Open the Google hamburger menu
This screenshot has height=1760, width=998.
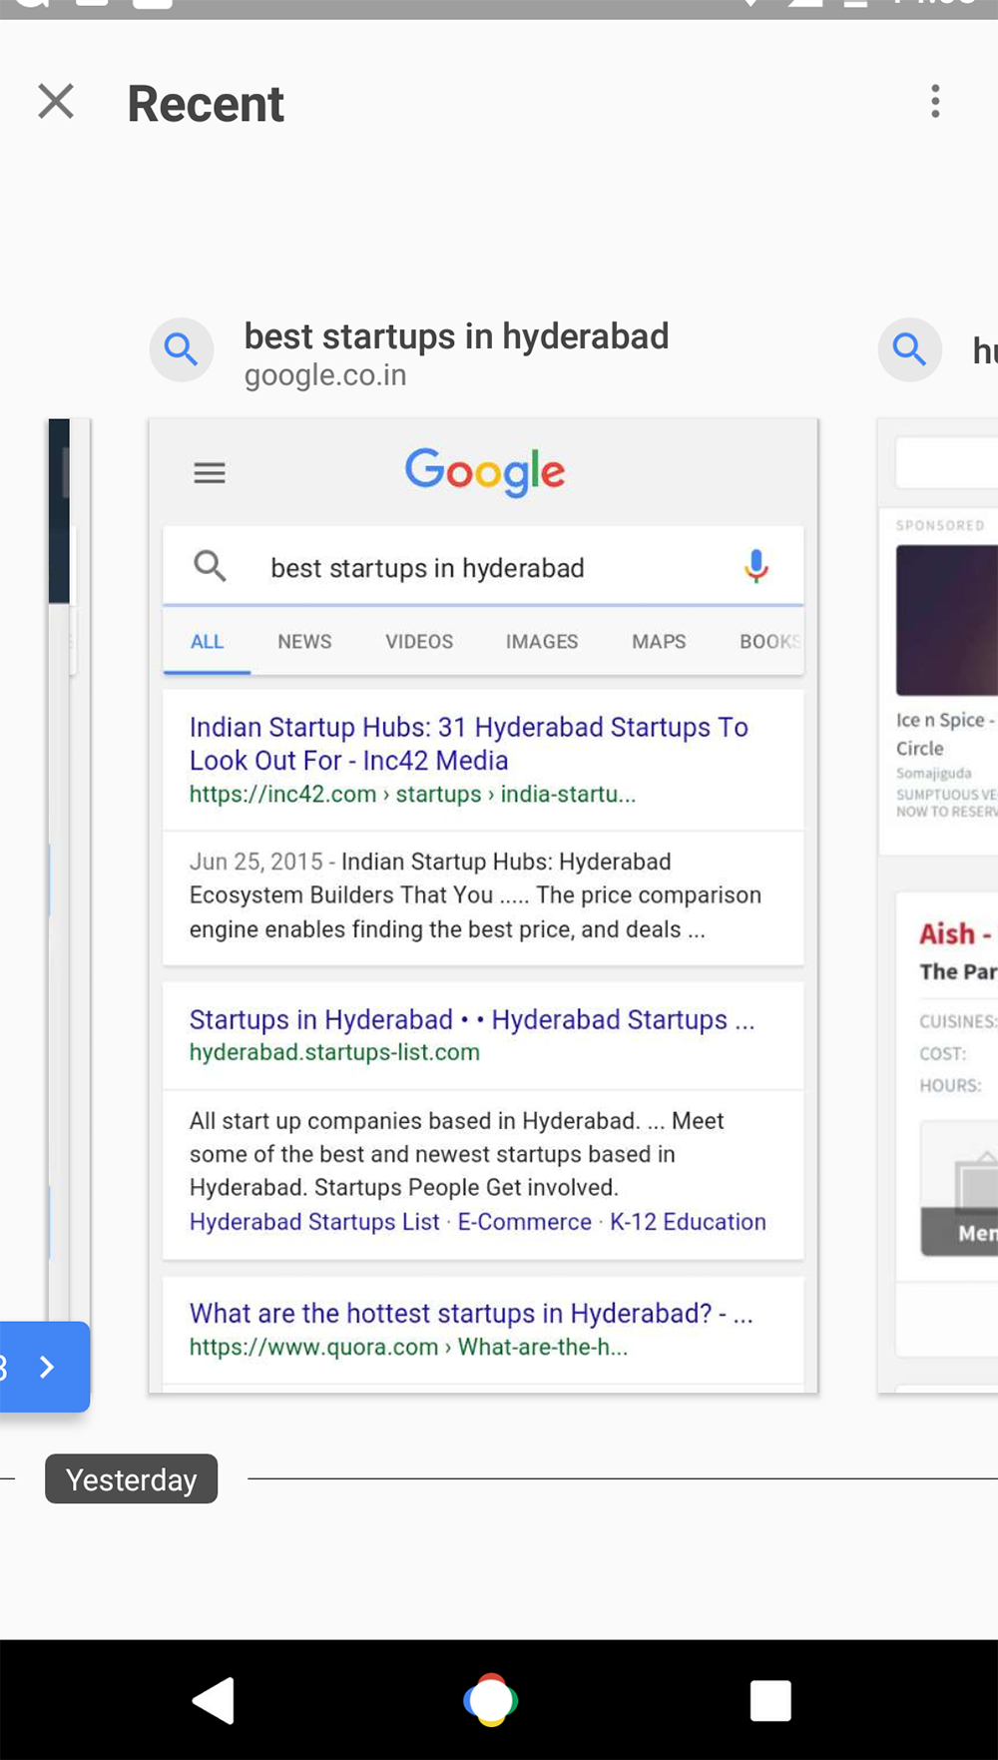pyautogui.click(x=210, y=472)
